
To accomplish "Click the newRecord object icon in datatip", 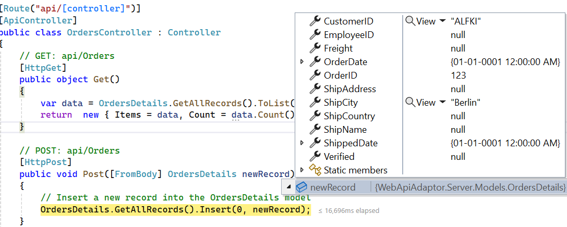I will pyautogui.click(x=301, y=187).
